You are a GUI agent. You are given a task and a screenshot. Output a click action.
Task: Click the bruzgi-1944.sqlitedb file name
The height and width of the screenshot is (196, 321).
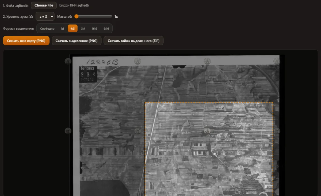(x=74, y=6)
